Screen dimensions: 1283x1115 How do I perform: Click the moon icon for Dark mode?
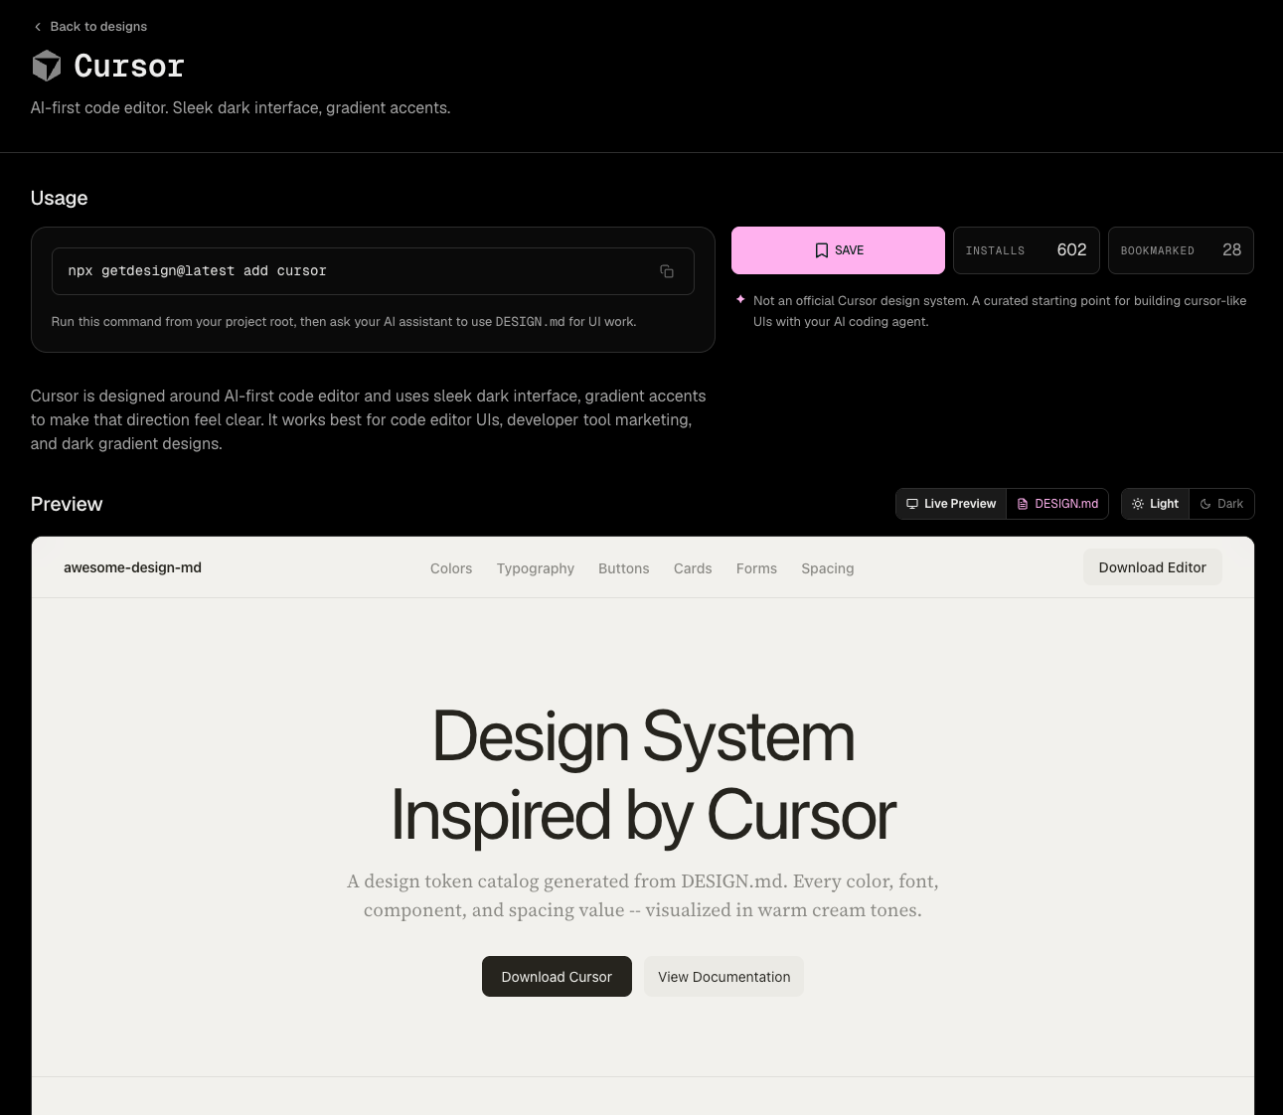1205,504
